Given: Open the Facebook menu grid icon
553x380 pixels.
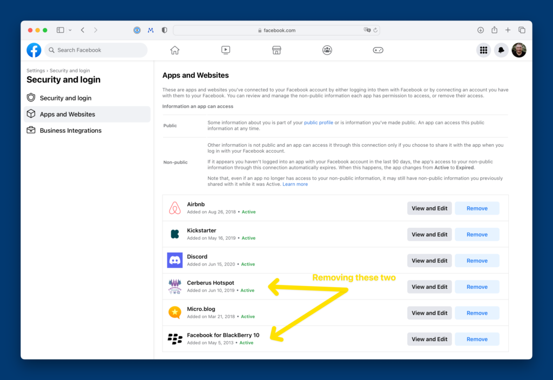Looking at the screenshot, I should pos(483,50).
